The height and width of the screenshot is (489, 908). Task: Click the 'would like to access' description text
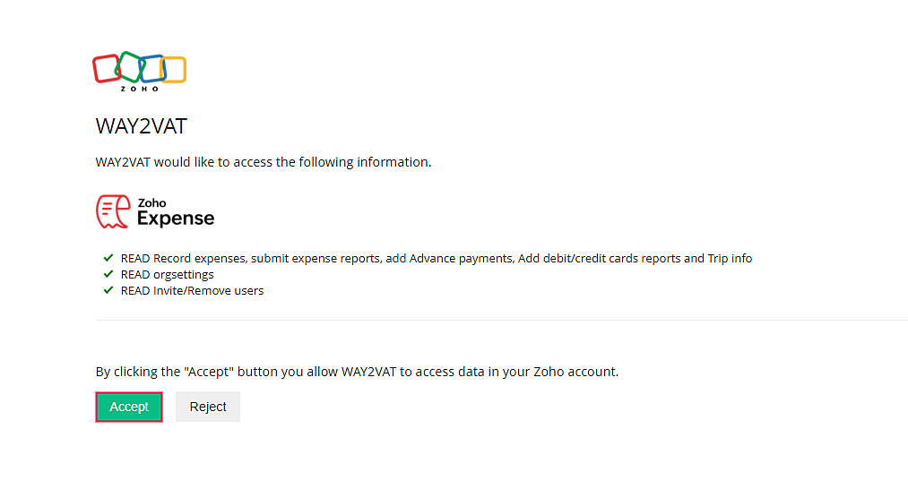(264, 162)
